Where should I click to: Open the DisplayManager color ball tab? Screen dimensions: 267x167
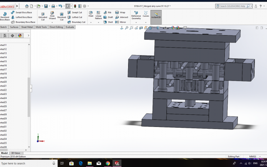click(x=20, y=35)
